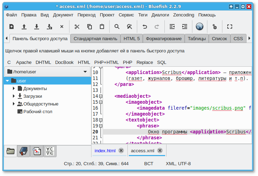Open the character map panel icon
The image size is (258, 176).
50,151
